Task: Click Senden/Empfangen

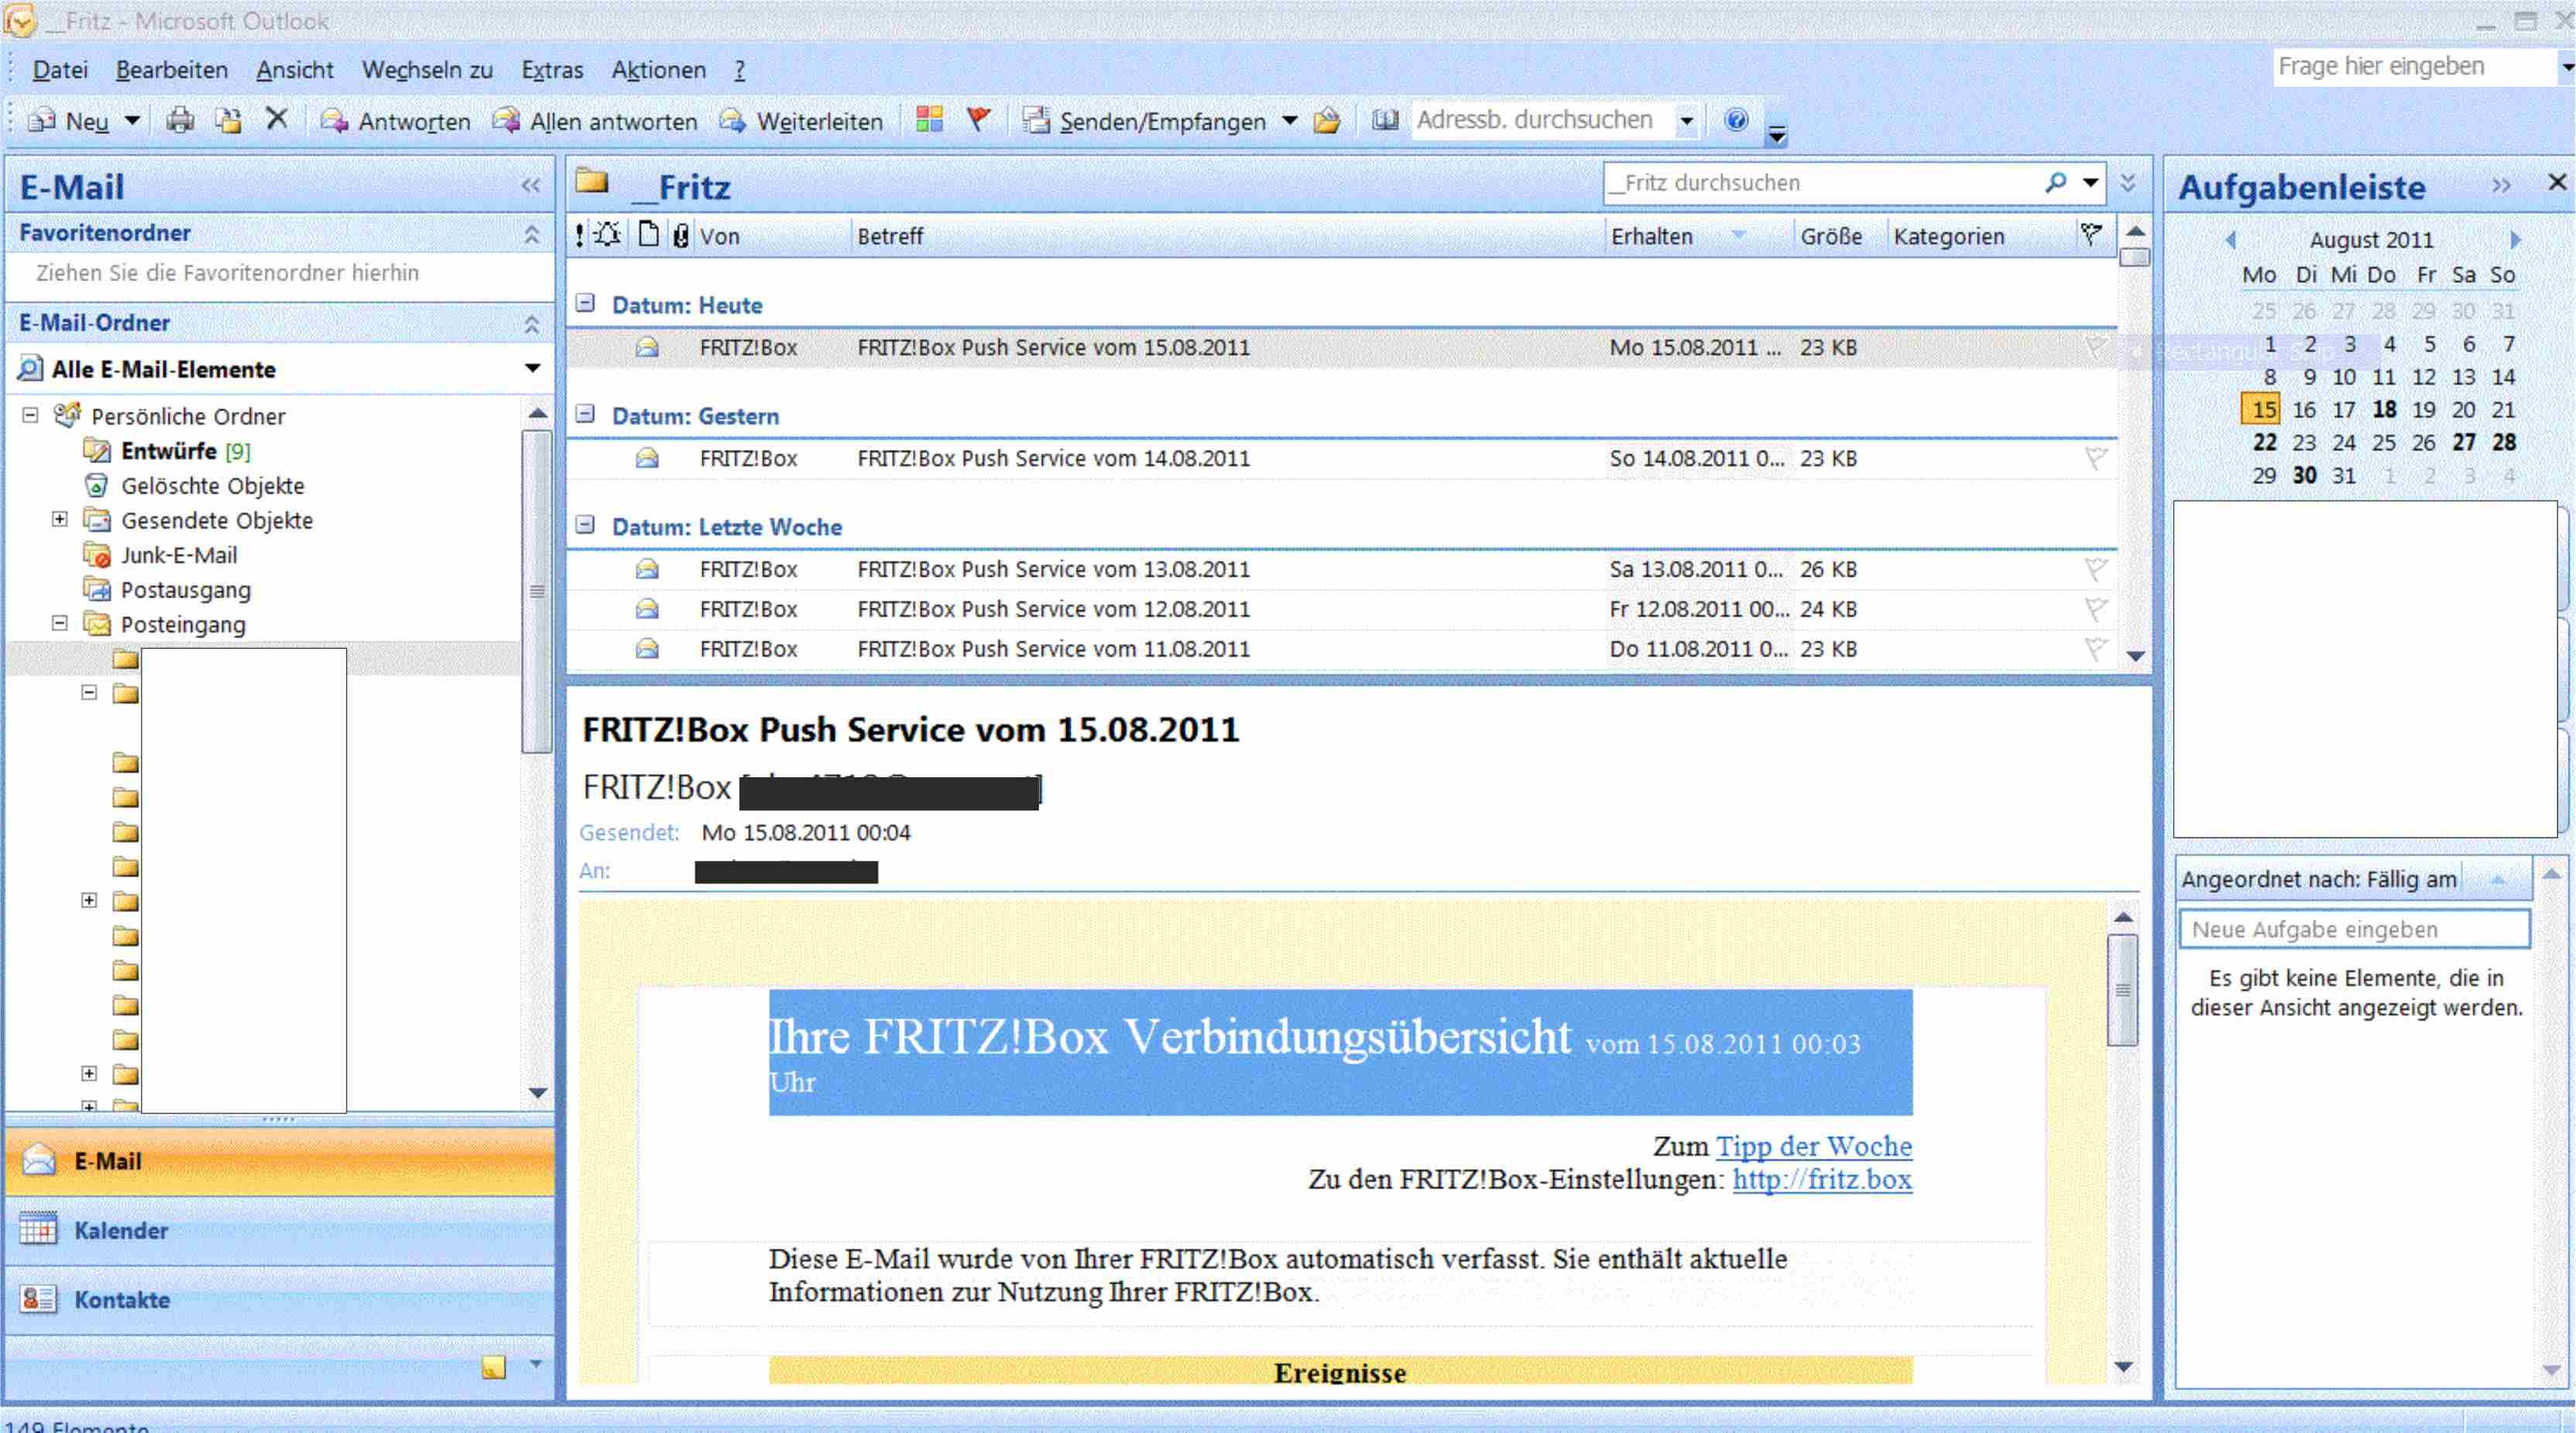Action: point(1145,121)
